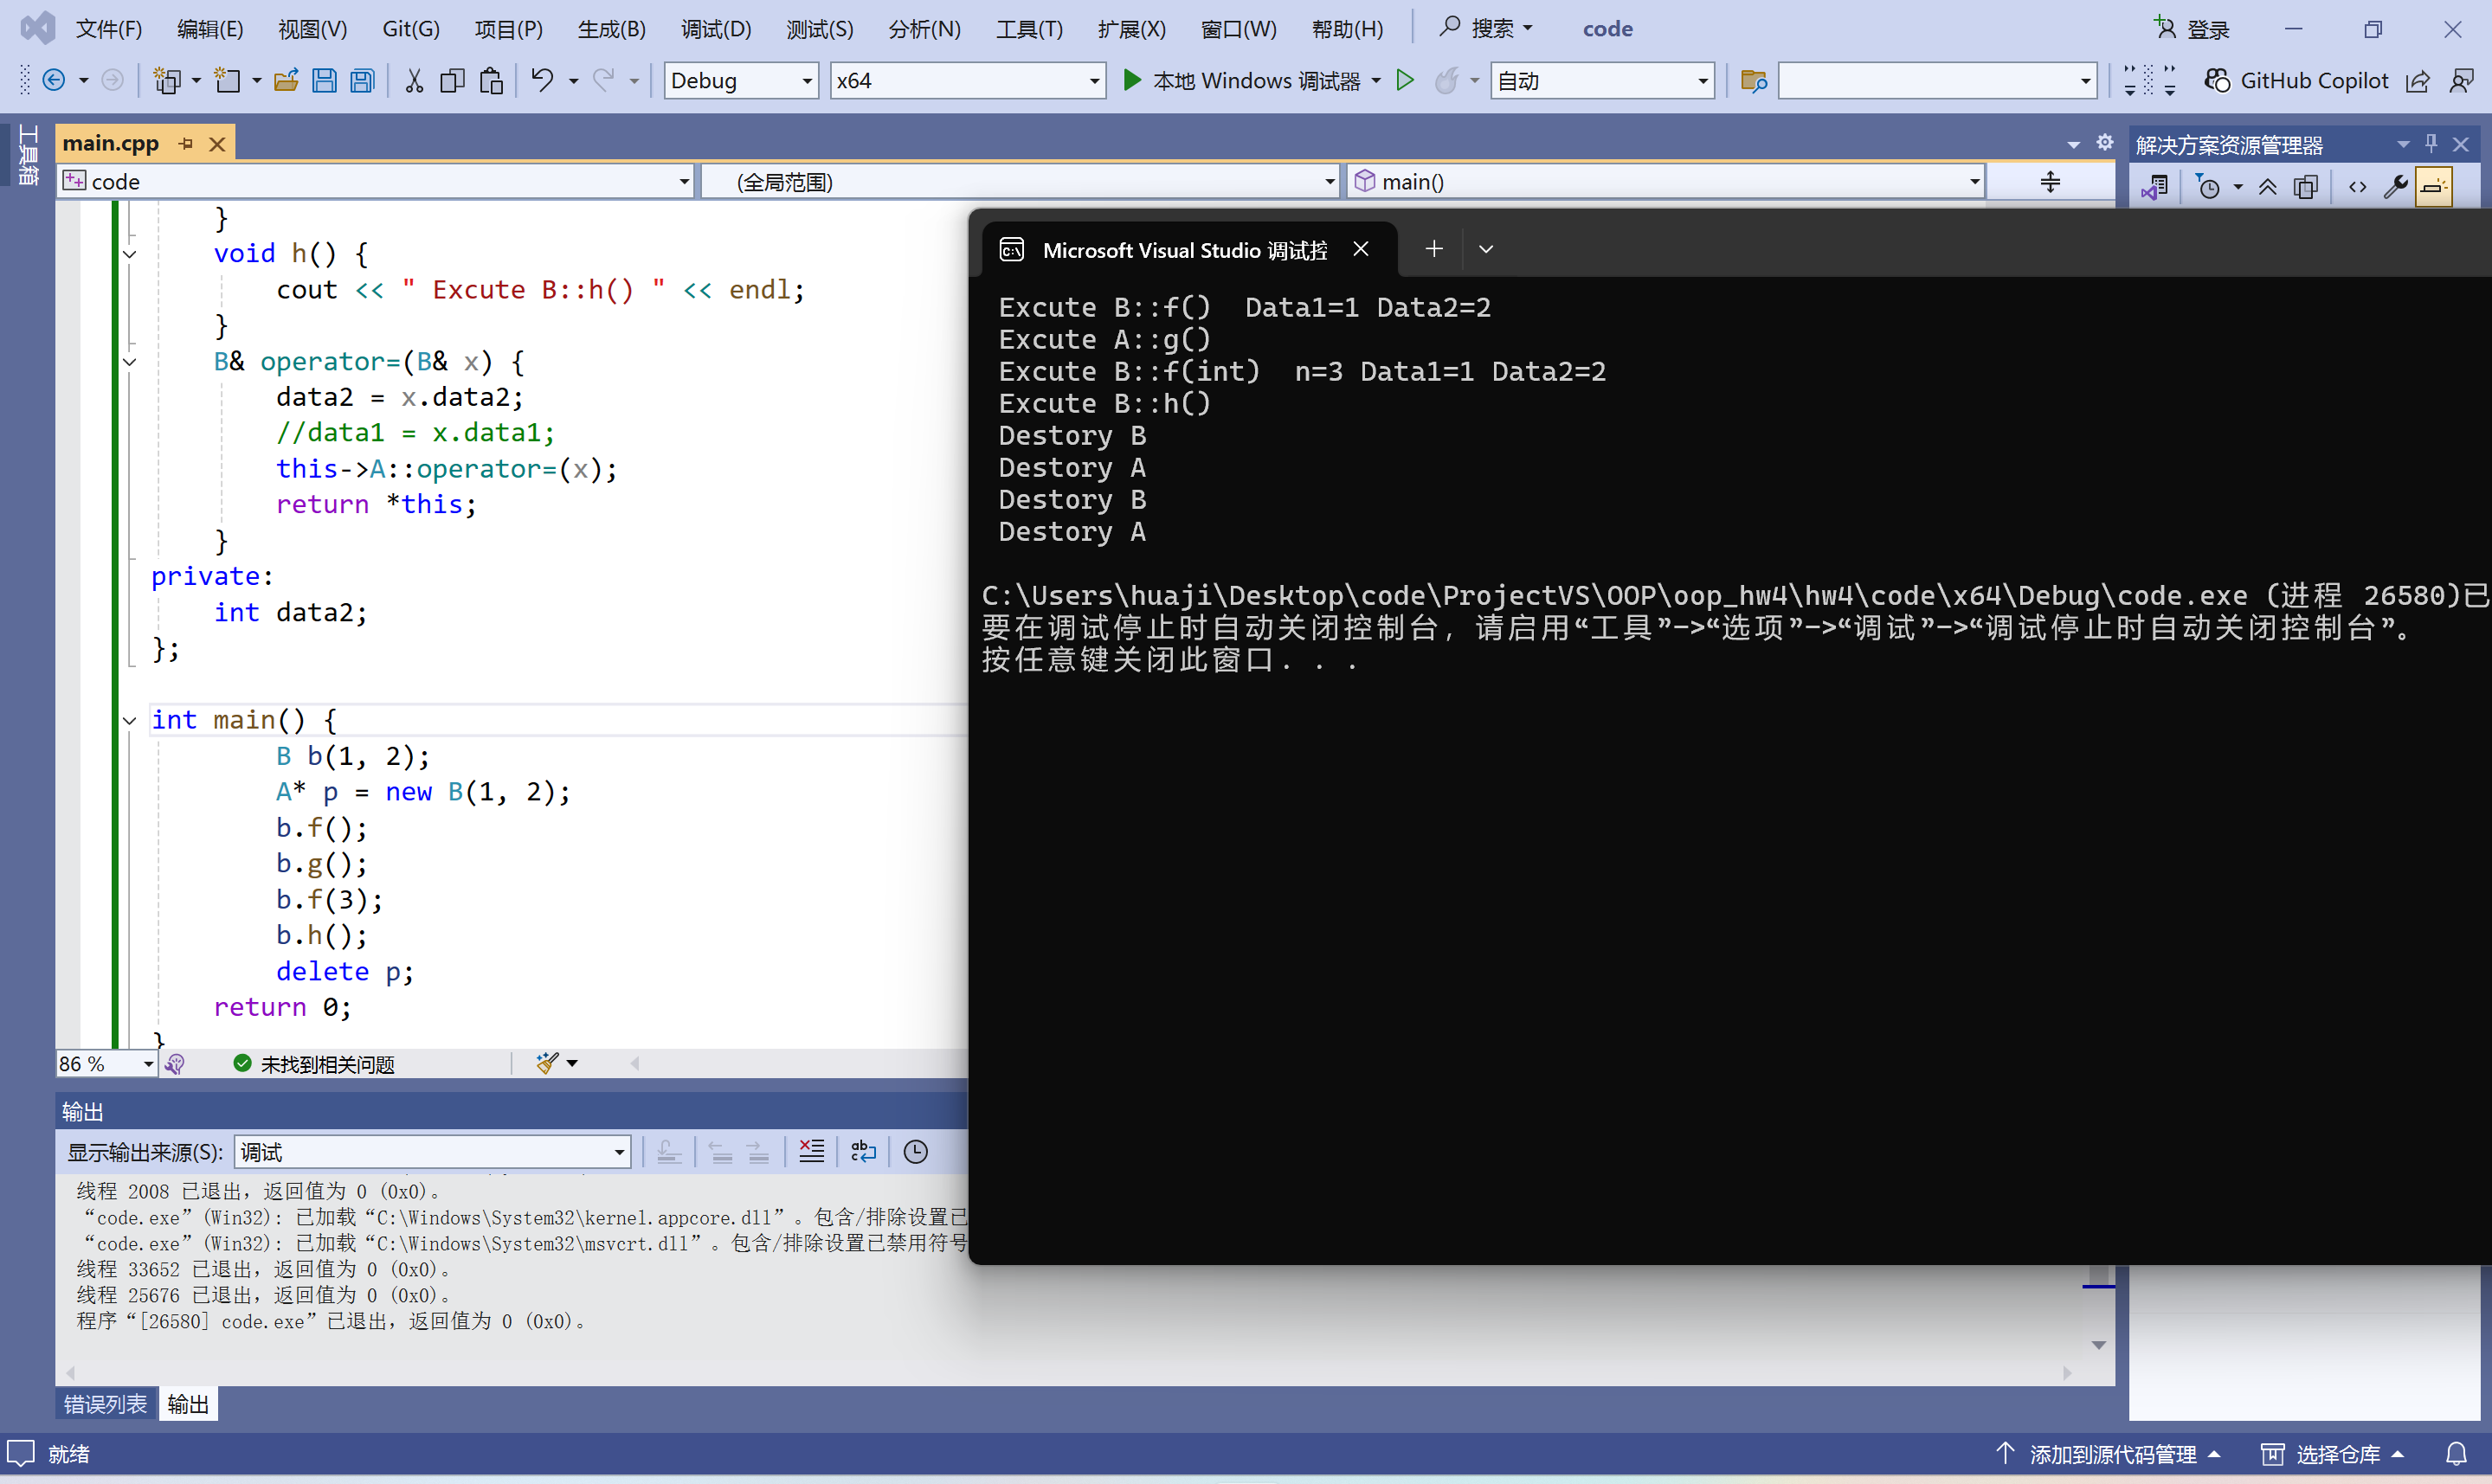Switch to the 错误列表 tab
Viewport: 2492px width, 1484px height.
click(105, 1404)
